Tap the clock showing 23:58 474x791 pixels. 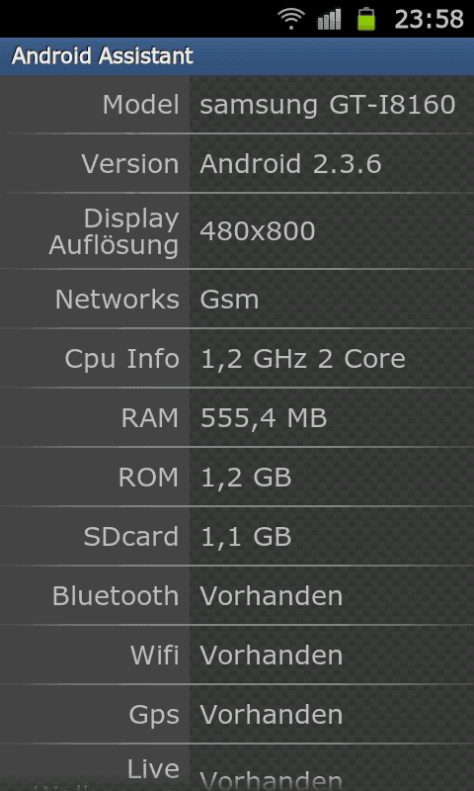429,19
